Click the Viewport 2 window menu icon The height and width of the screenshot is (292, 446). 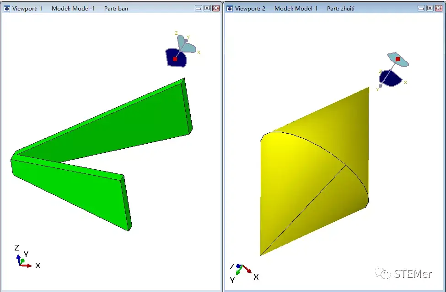point(230,9)
